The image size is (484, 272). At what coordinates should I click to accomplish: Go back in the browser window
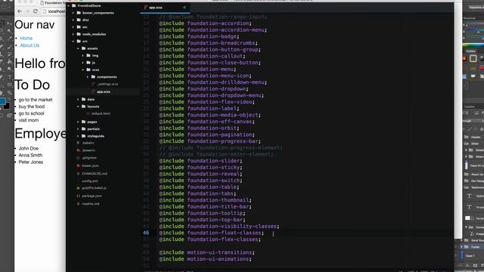coord(20,11)
